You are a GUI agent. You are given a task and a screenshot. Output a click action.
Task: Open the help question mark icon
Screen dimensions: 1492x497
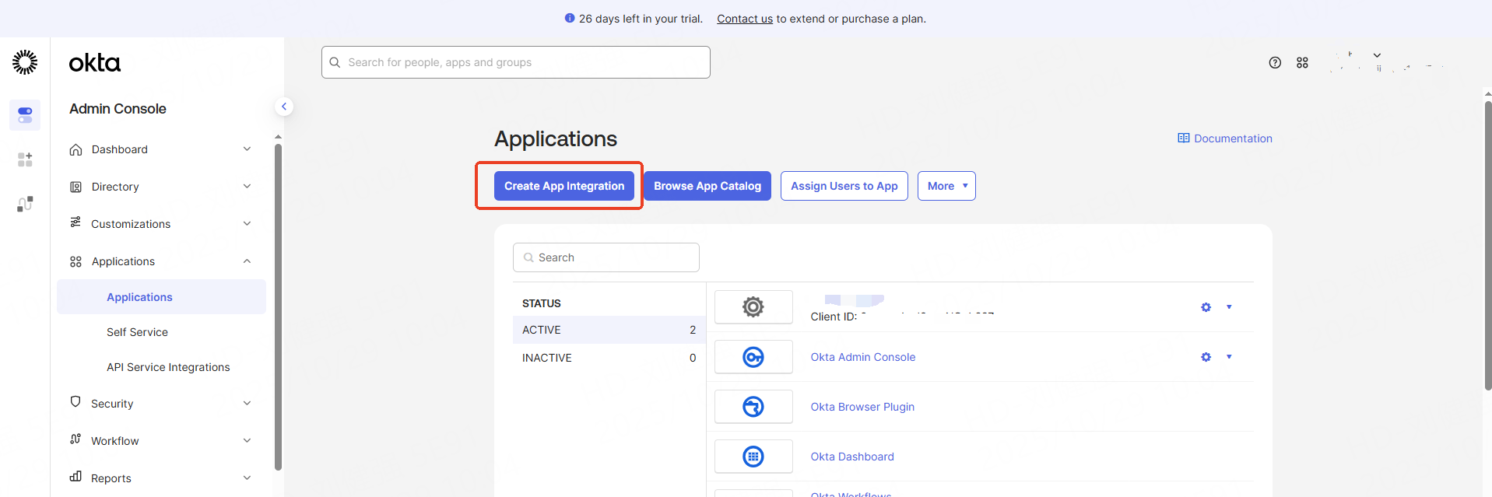point(1275,63)
